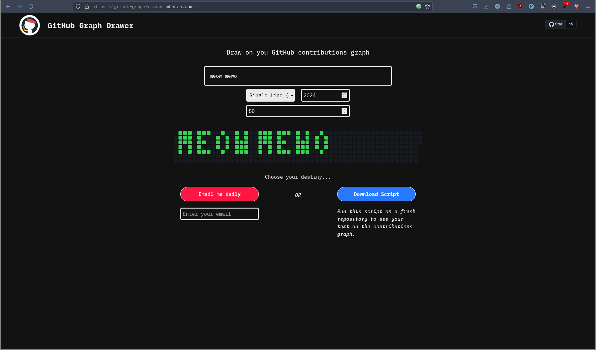Click the padlock site security icon
The height and width of the screenshot is (350, 596).
tap(87, 6)
